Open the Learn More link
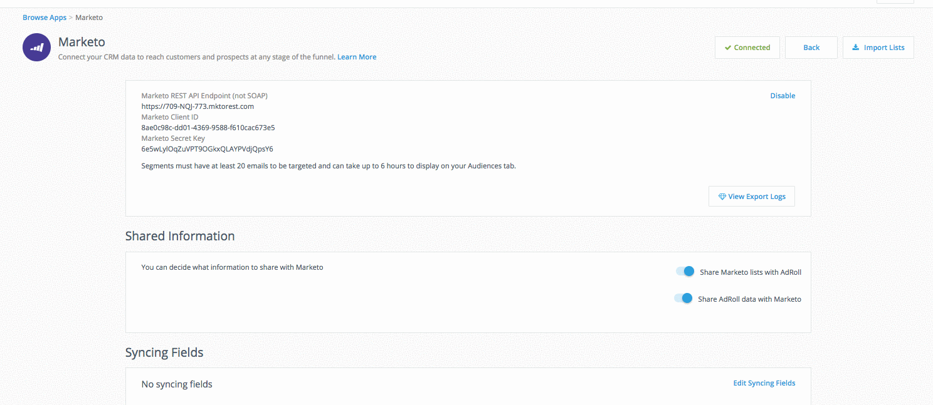 point(357,57)
